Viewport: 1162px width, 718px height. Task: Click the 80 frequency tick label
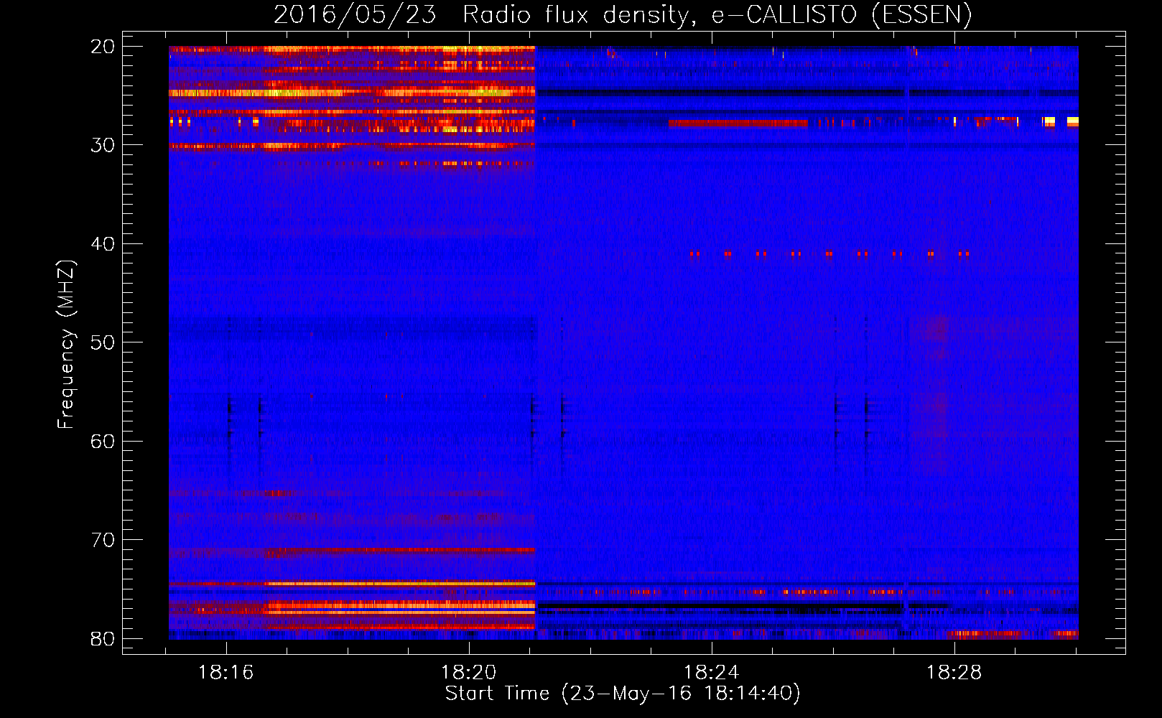[103, 639]
